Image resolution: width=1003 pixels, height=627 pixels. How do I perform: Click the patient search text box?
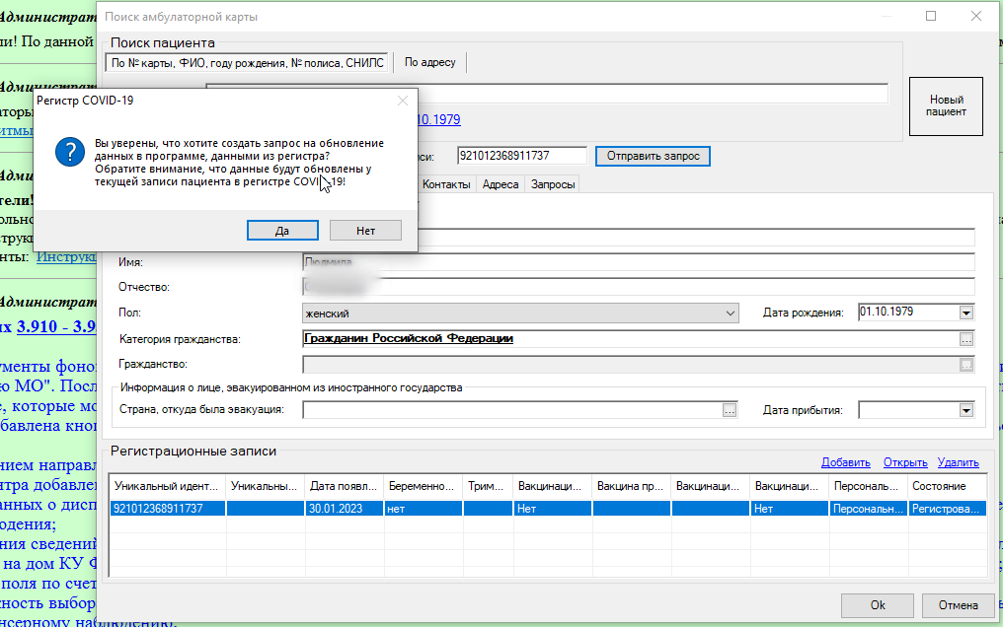point(653,94)
